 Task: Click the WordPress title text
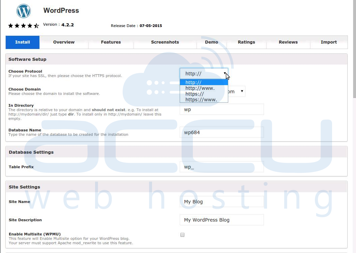pos(61,10)
